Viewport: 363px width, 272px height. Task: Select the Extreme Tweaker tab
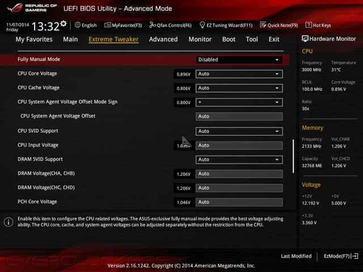pos(113,39)
